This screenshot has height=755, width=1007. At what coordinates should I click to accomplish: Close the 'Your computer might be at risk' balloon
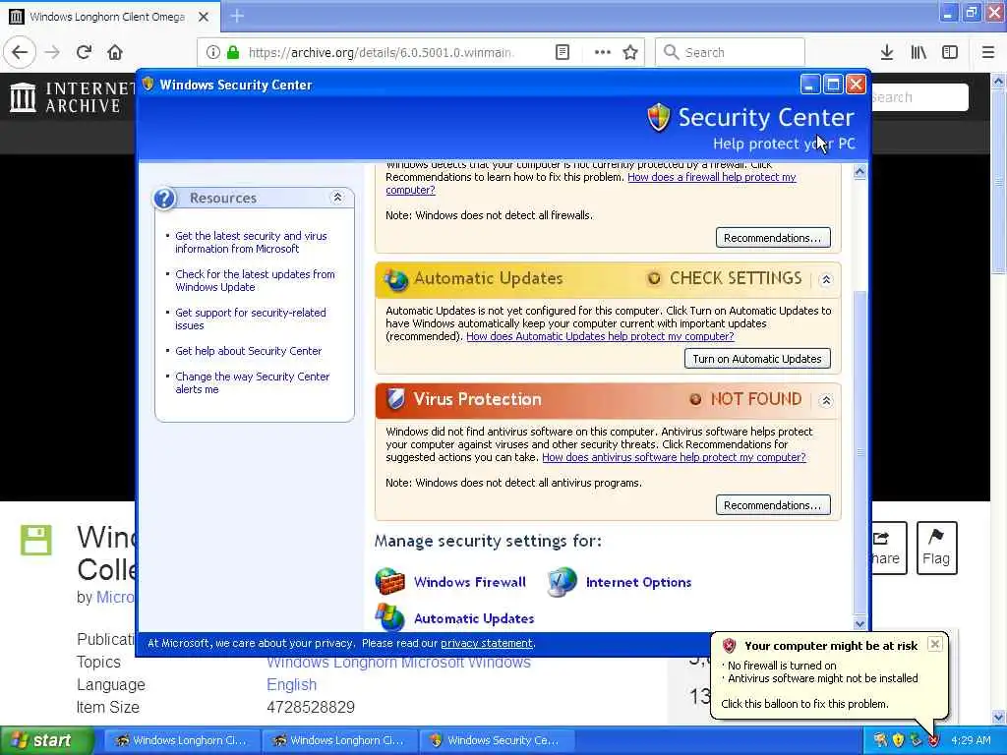point(935,644)
